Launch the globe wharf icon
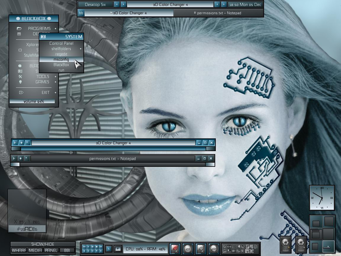Screen dimensions: 341x256 [214, 249]
